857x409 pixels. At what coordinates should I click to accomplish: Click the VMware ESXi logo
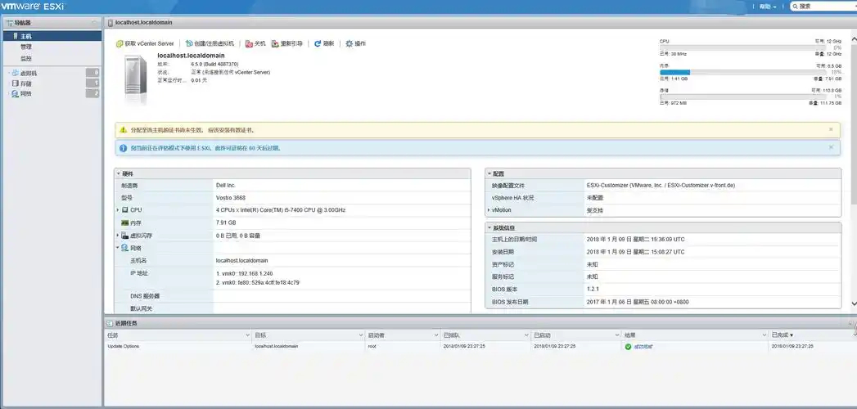click(33, 7)
